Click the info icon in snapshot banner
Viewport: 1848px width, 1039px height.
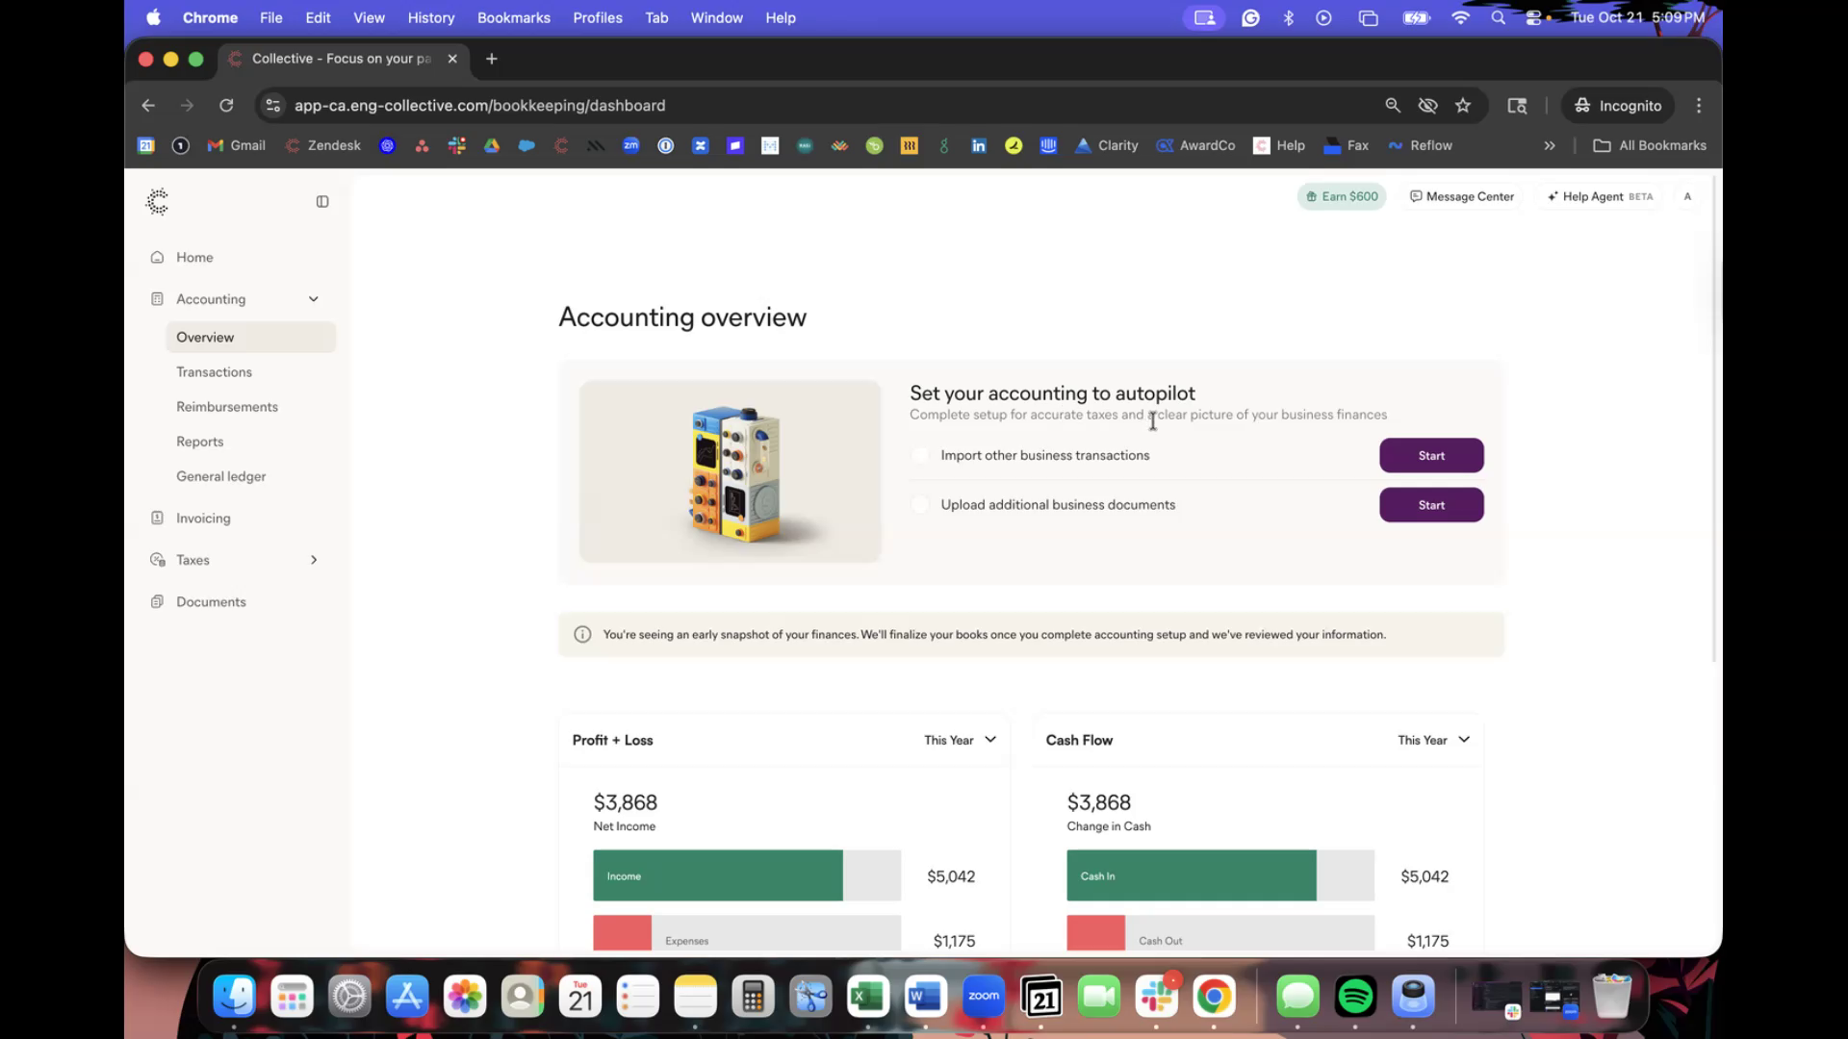coord(582,635)
